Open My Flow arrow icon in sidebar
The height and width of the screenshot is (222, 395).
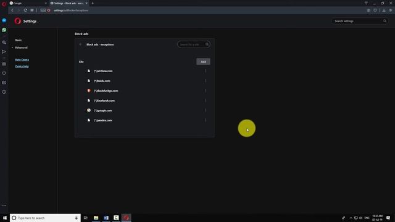point(4,52)
